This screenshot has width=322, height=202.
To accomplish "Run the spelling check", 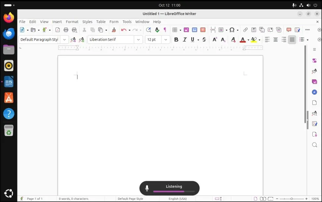I will click(x=157, y=30).
